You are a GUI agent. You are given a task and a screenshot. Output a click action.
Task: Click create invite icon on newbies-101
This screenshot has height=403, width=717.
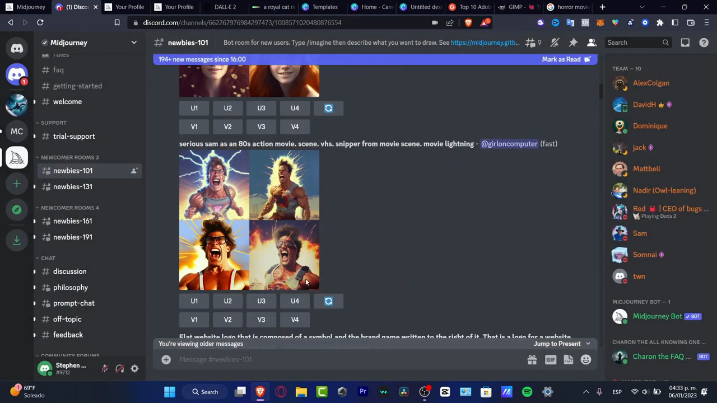click(x=134, y=171)
